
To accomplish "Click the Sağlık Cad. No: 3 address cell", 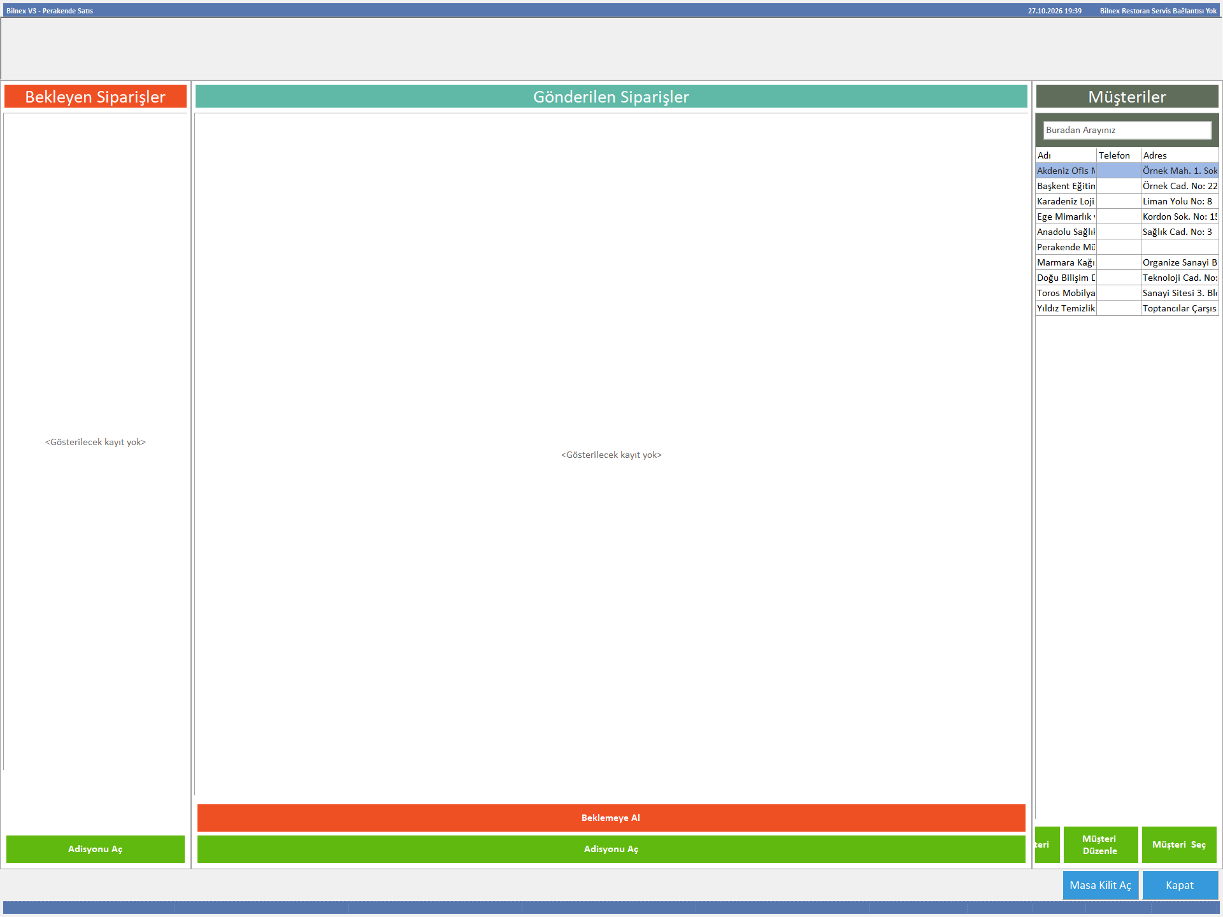I will (x=1180, y=232).
